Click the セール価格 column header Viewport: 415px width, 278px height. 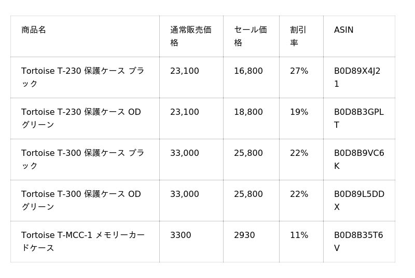[250, 36]
